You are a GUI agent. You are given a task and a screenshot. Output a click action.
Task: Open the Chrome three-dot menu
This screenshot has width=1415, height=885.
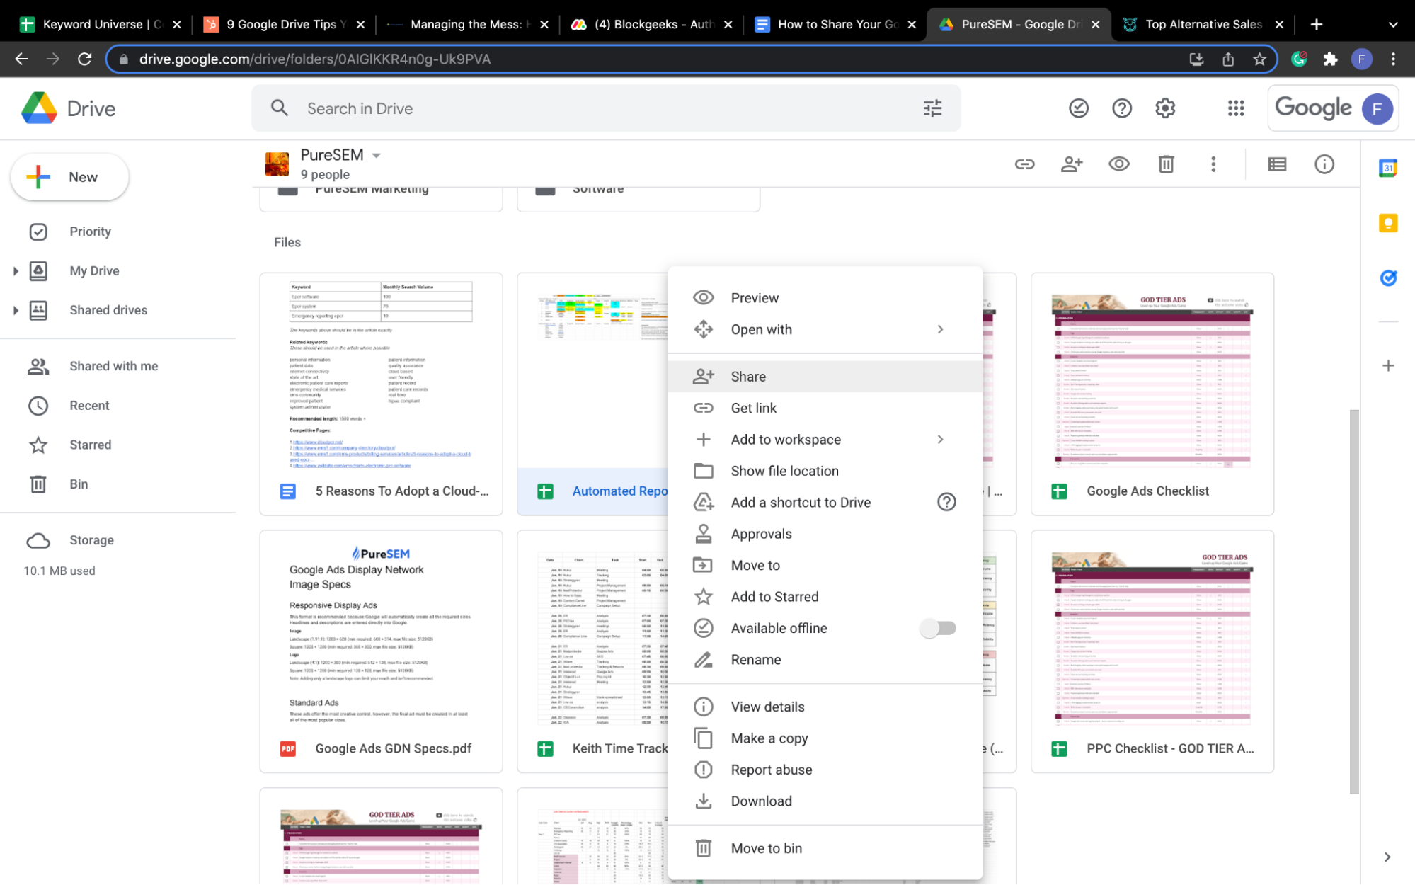[1392, 59]
